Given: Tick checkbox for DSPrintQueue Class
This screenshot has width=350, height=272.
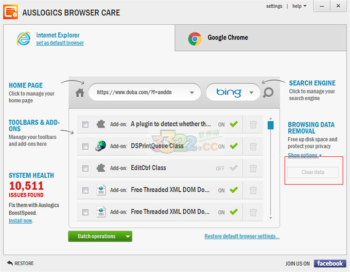Looking at the screenshot, I should [x=85, y=146].
